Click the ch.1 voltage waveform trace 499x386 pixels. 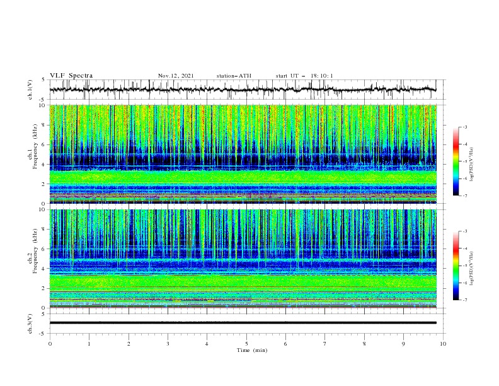243,90
